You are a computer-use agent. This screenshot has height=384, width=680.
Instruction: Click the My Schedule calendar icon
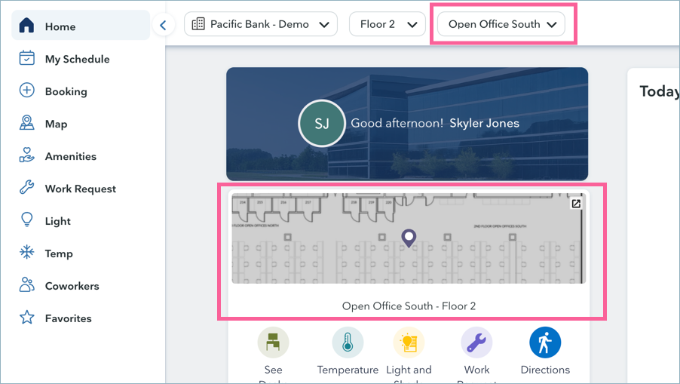click(27, 57)
